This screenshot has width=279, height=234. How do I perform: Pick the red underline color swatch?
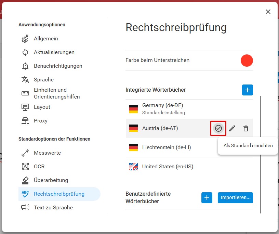[x=247, y=61]
